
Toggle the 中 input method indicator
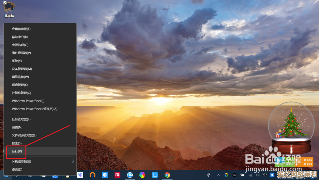coord(265,175)
